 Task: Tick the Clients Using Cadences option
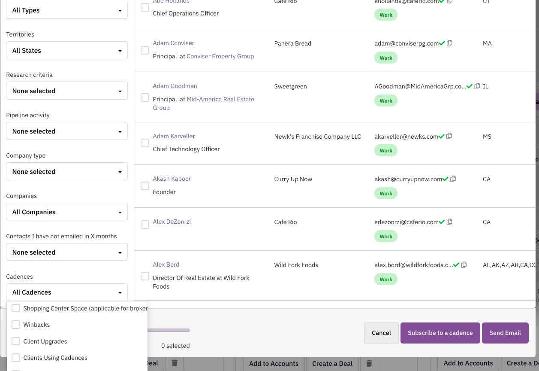pyautogui.click(x=16, y=358)
